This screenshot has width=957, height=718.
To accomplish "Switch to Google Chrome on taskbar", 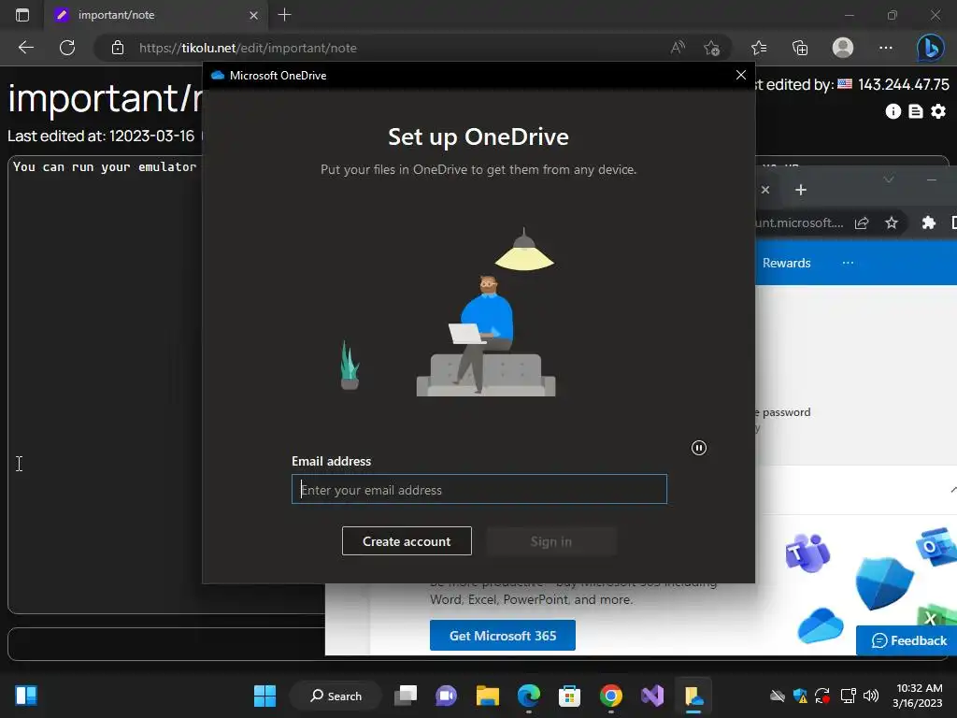I will pyautogui.click(x=611, y=696).
